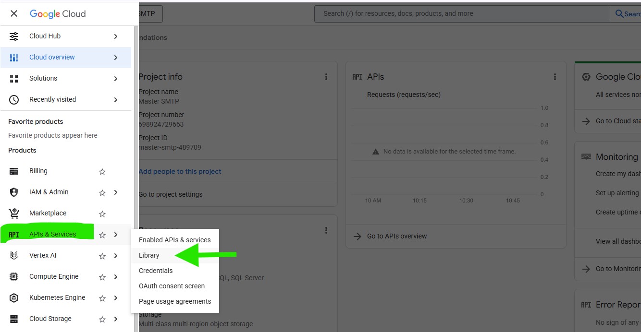Click the Kubernetes Engine hexagon icon
Viewport: 641px width, 332px height.
tap(14, 298)
